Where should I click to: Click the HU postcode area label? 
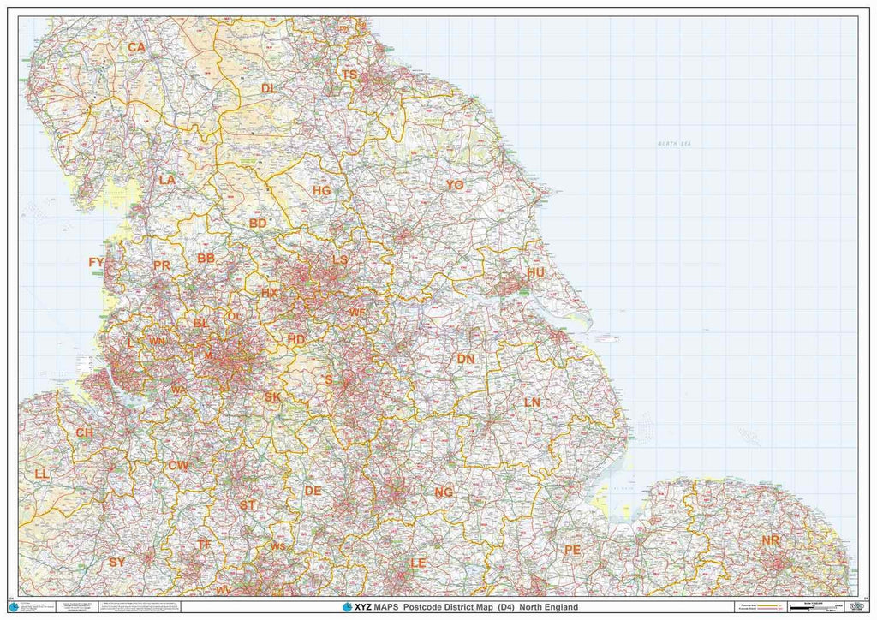tap(535, 271)
